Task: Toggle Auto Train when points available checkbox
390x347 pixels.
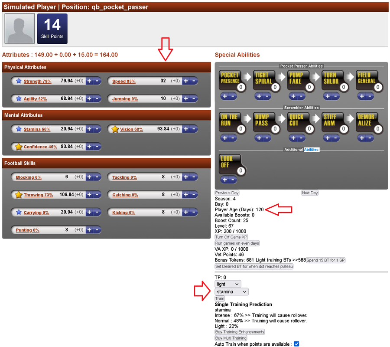Action: point(296,344)
